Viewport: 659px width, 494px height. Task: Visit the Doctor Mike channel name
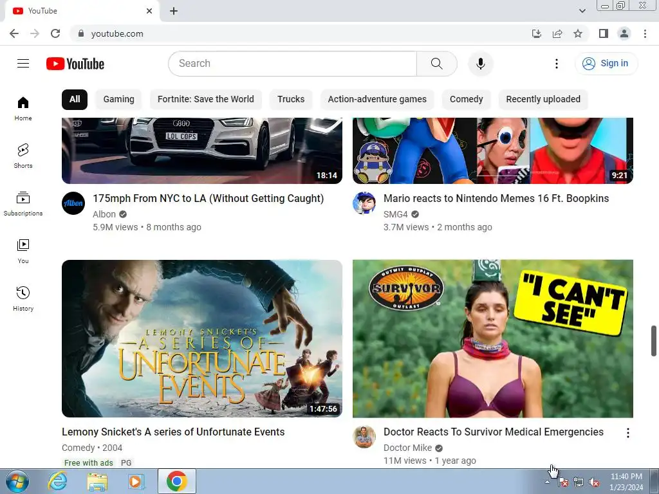point(407,448)
